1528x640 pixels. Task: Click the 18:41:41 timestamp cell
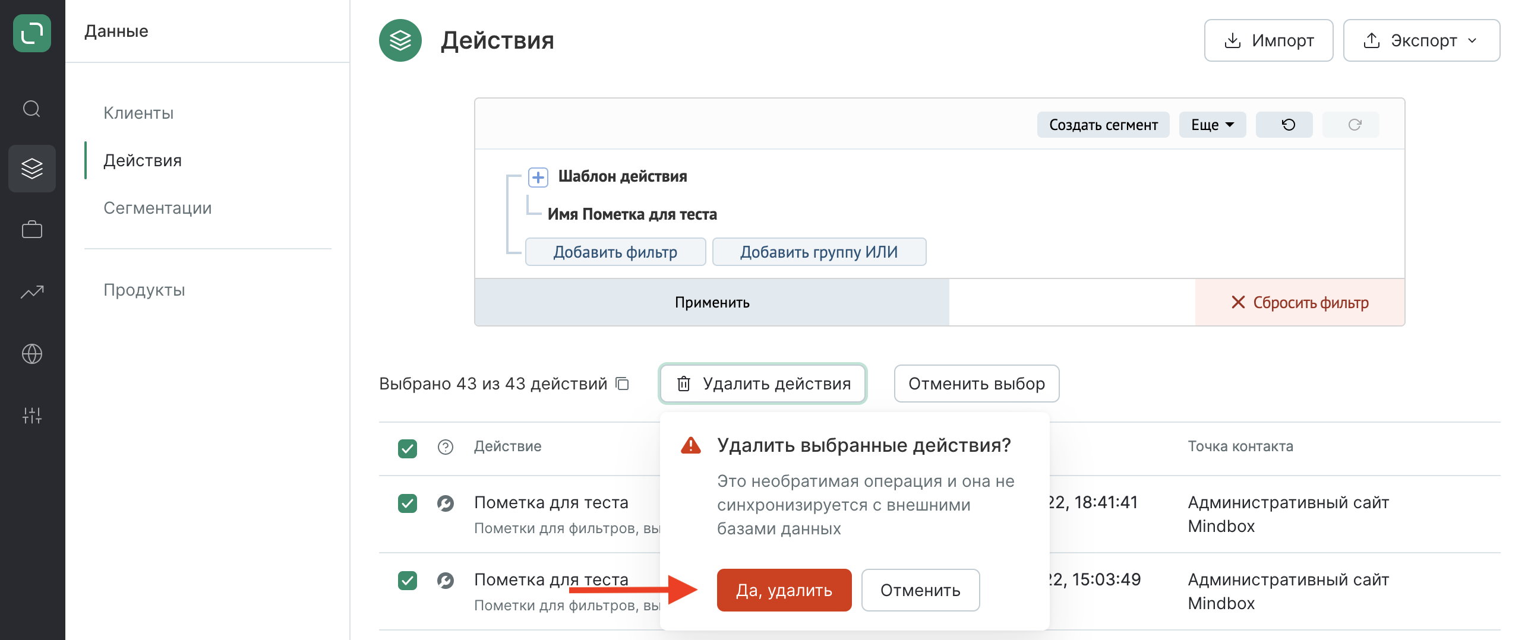click(1093, 503)
